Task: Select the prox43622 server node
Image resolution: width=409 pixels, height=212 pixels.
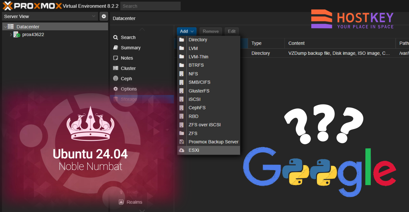Action: [33, 35]
